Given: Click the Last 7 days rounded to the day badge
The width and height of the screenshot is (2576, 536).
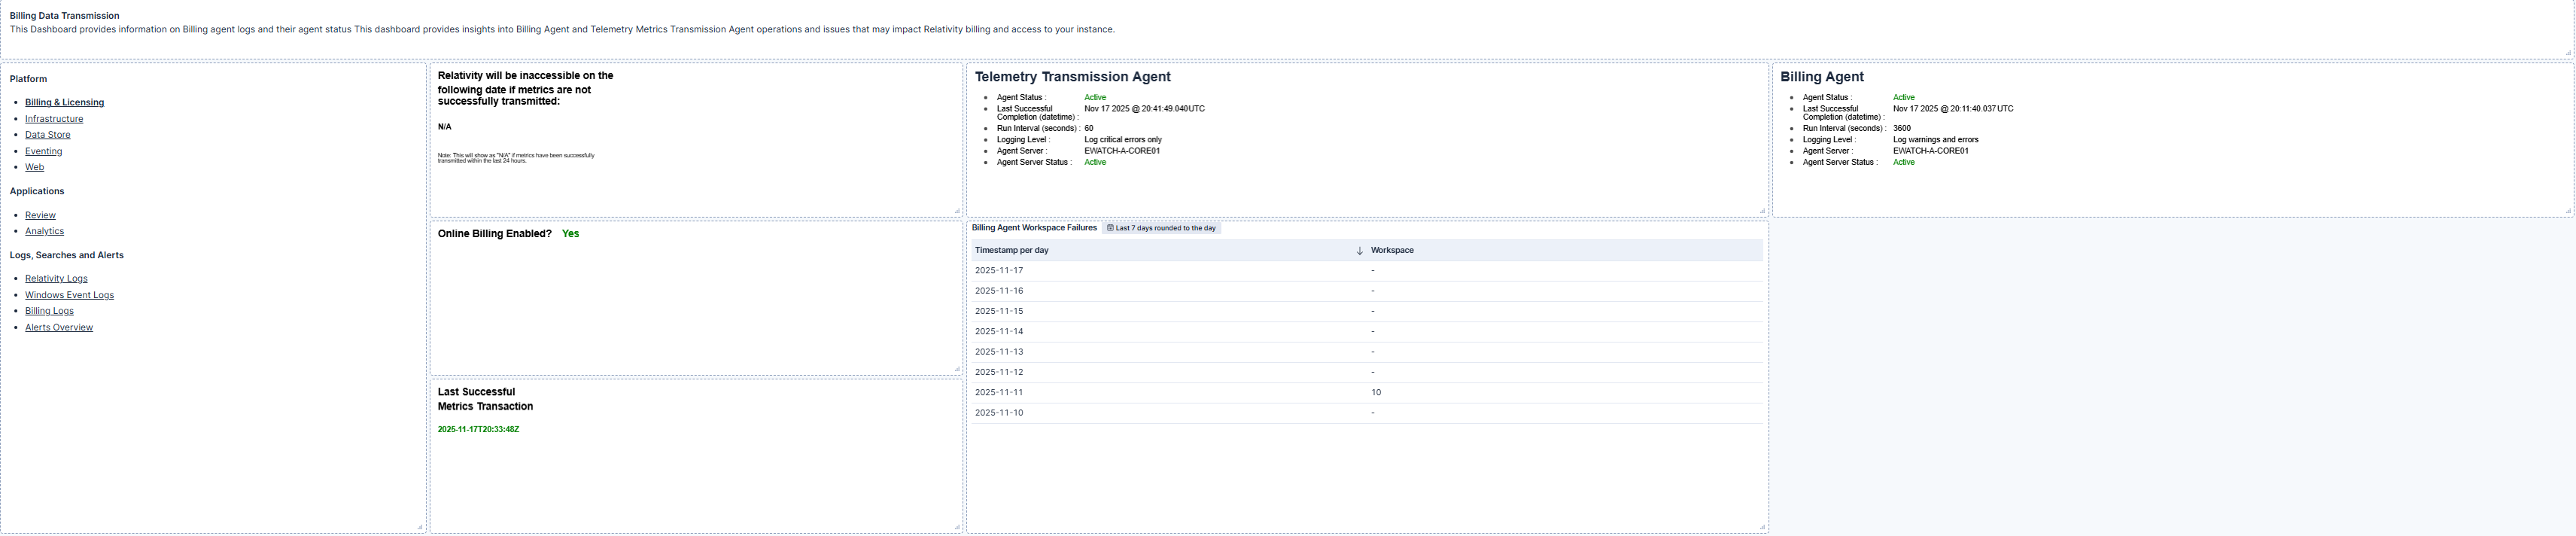Looking at the screenshot, I should (1161, 228).
